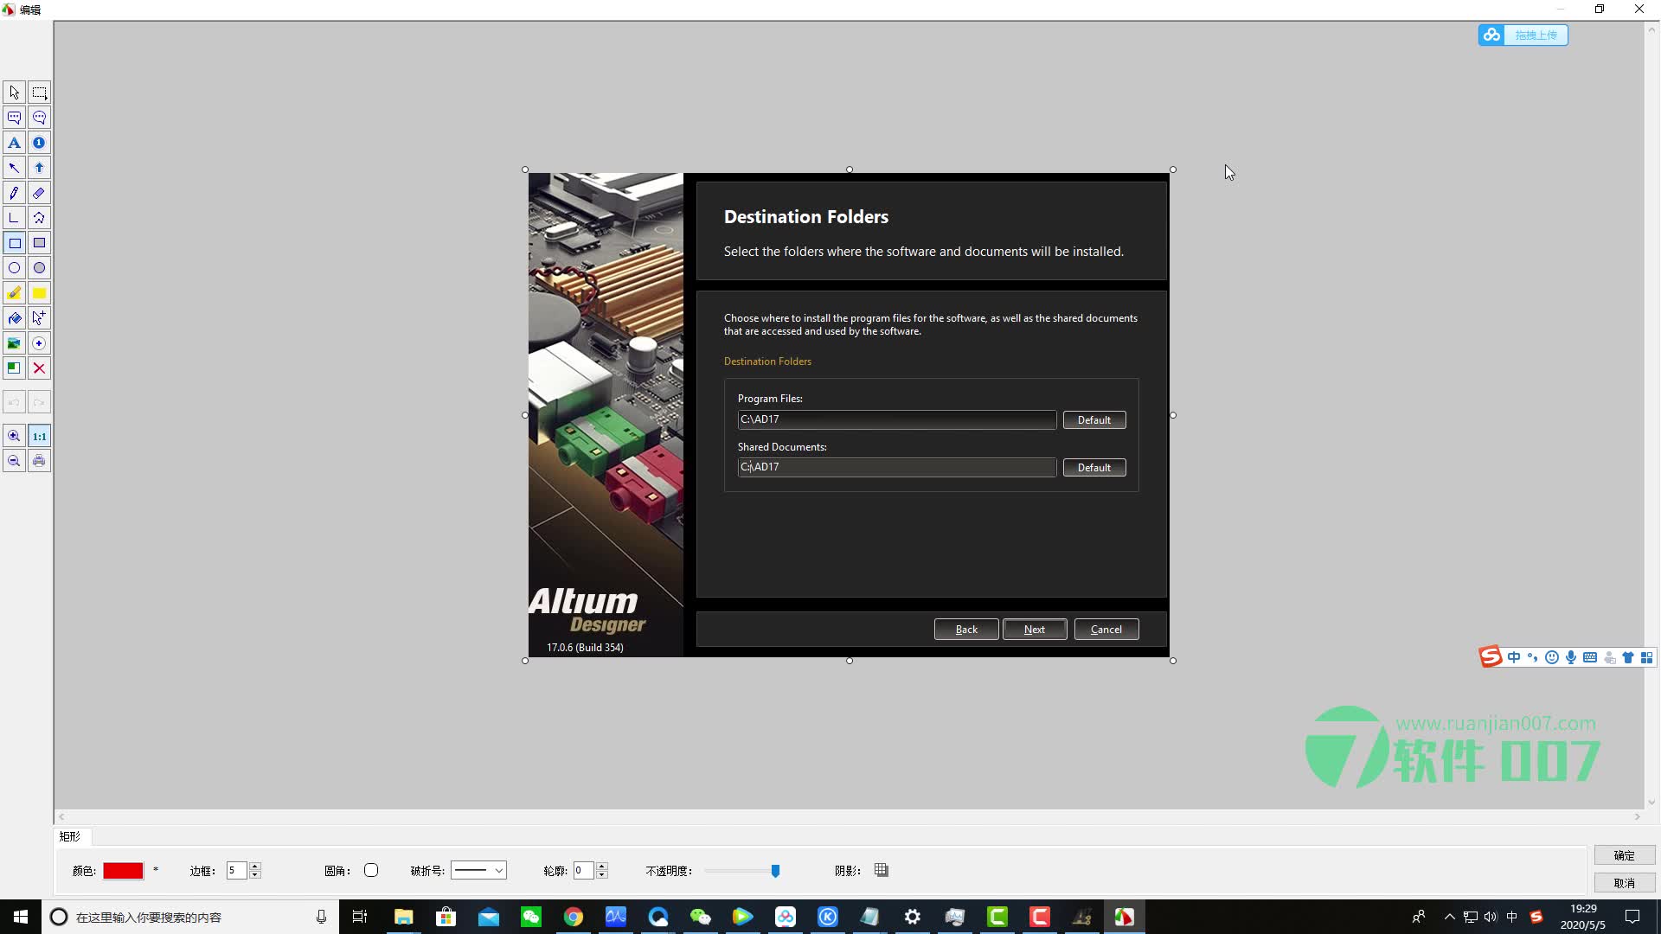The height and width of the screenshot is (934, 1661).
Task: Open the Windows Start menu
Action: click(19, 917)
